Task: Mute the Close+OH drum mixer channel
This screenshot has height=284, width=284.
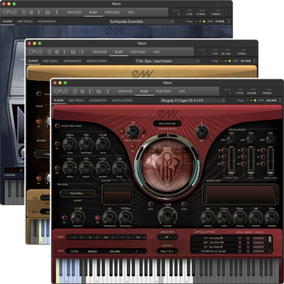Action: coord(224,150)
